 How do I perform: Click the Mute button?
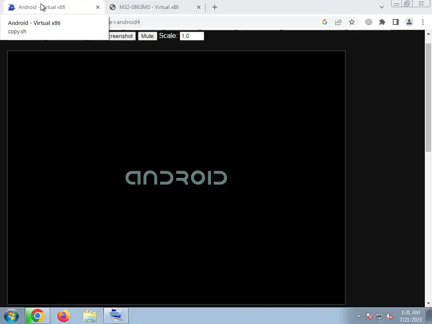click(147, 36)
